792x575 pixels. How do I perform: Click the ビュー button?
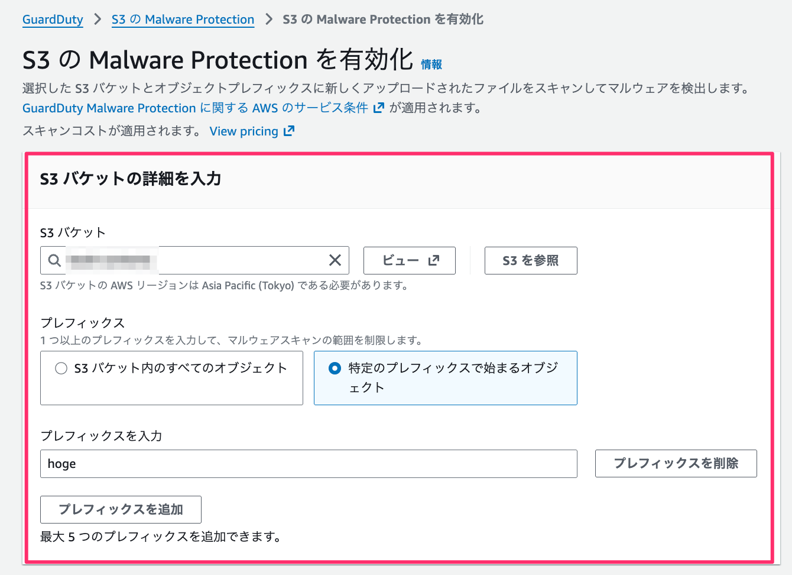tap(409, 260)
